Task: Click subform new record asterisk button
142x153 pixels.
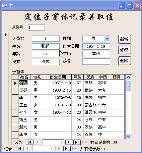Action: pos(85,142)
